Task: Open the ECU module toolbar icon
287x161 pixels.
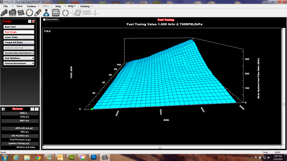Action: pos(21,13)
